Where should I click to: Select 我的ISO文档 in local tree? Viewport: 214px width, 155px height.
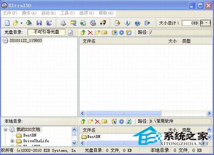[28, 129]
